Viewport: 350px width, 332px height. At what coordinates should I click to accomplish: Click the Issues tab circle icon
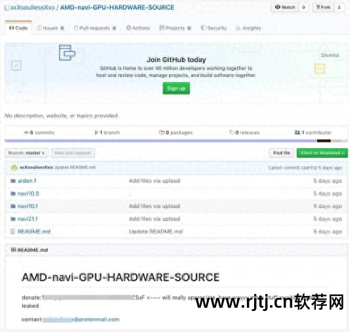point(39,28)
